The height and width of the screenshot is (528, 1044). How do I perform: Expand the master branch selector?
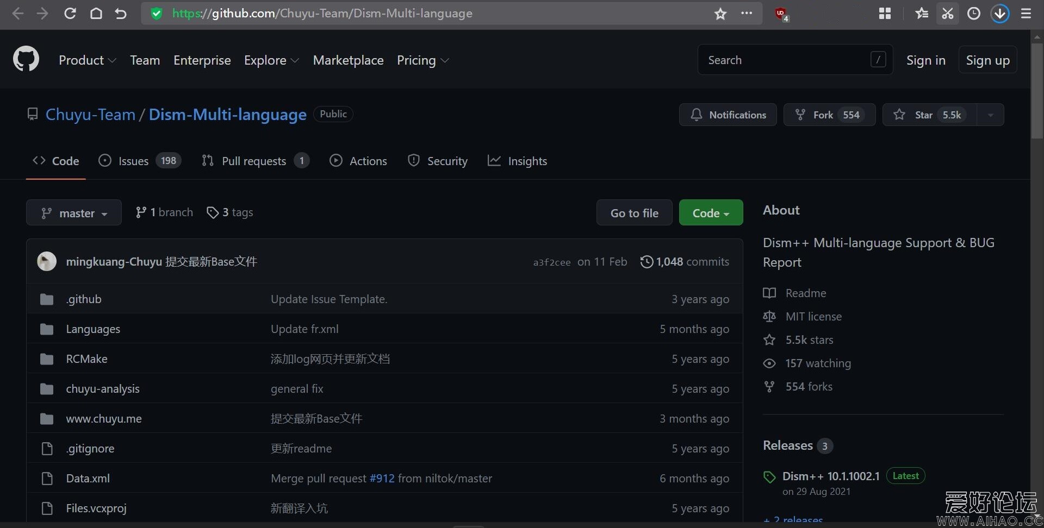(74, 213)
